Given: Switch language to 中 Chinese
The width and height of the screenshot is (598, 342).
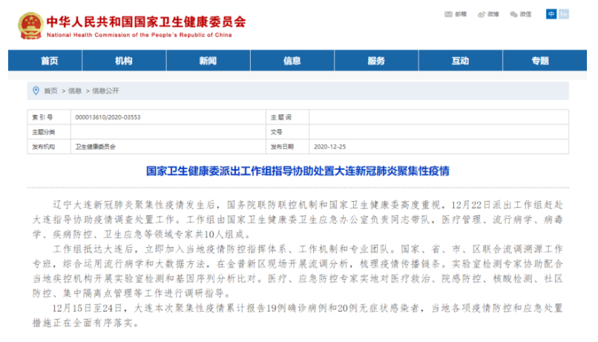Looking at the screenshot, I should point(551,14).
